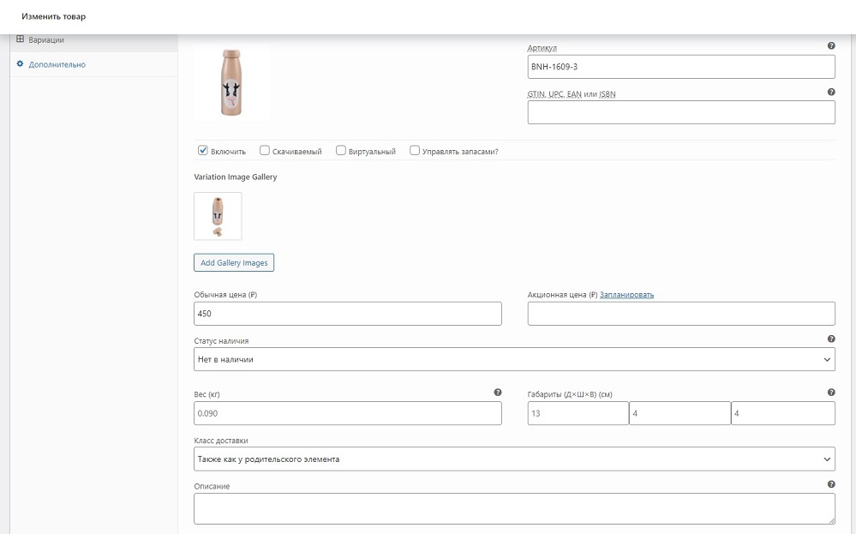
Task: Follow the Запланировать link
Action: (x=626, y=295)
